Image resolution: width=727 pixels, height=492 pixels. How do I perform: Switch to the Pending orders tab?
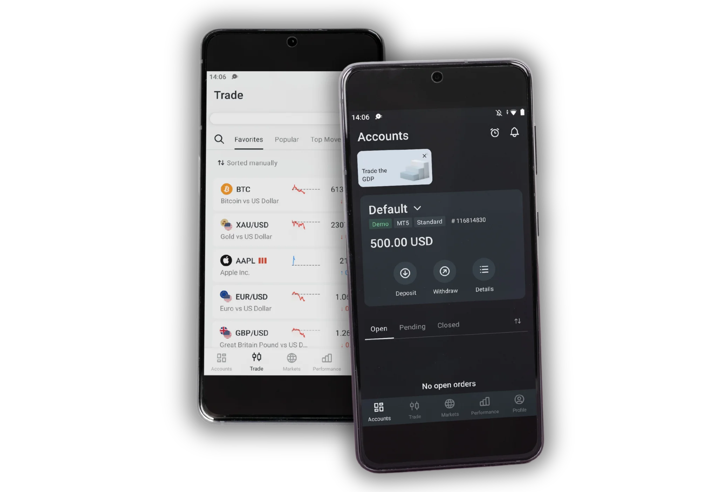point(412,325)
